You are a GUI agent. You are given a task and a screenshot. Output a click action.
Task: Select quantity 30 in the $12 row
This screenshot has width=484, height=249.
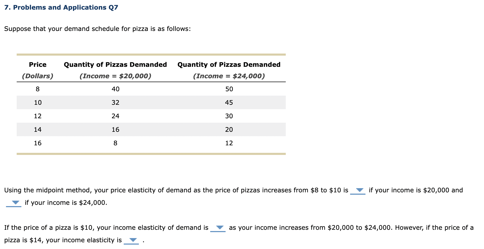tap(229, 116)
